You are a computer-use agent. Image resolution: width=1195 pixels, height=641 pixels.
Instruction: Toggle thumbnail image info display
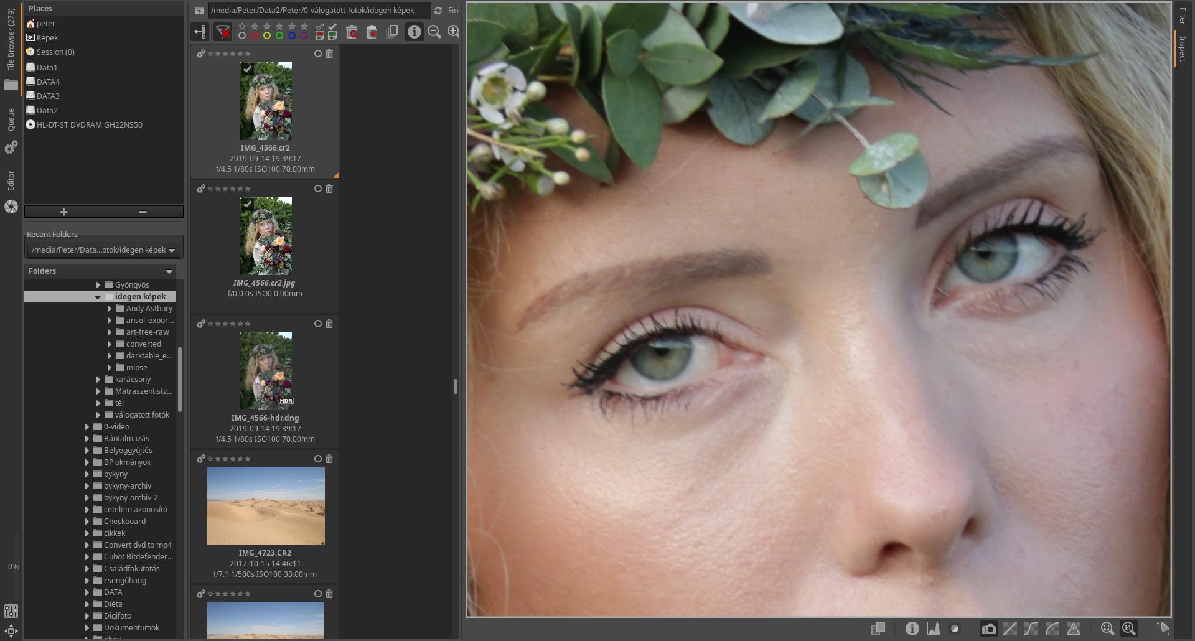click(414, 32)
